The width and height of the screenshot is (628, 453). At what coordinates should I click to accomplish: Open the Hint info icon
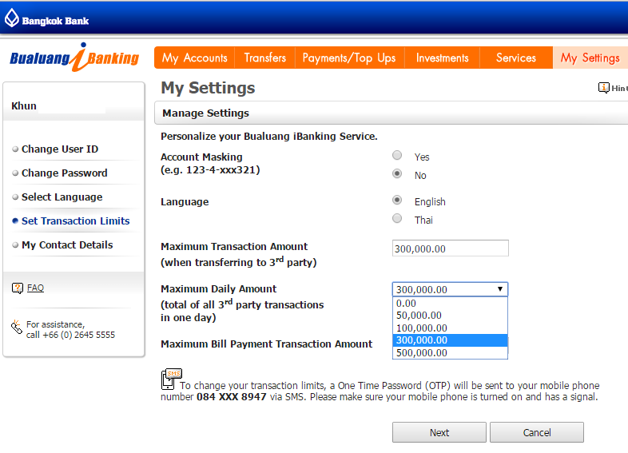click(603, 88)
